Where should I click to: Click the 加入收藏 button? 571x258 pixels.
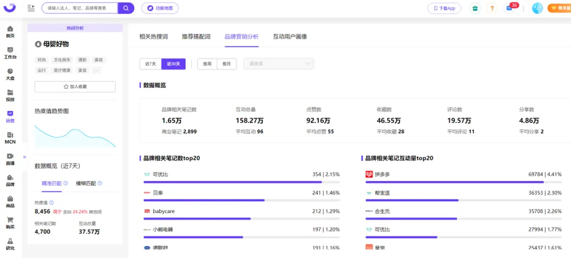point(75,87)
